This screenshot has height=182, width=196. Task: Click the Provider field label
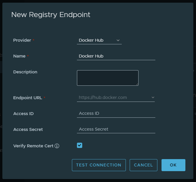(22, 40)
